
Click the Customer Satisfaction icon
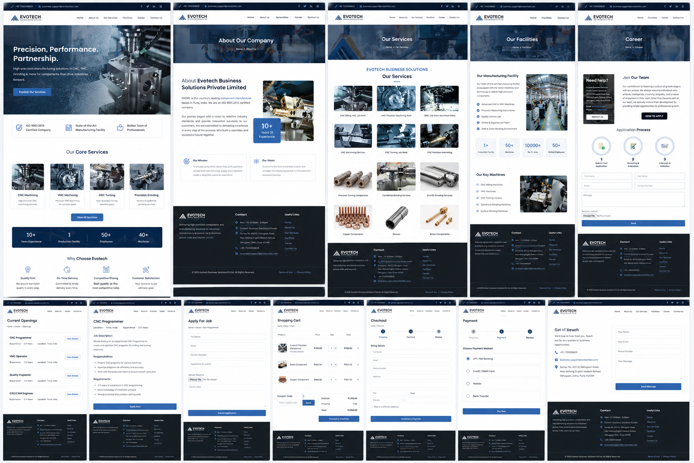click(146, 269)
